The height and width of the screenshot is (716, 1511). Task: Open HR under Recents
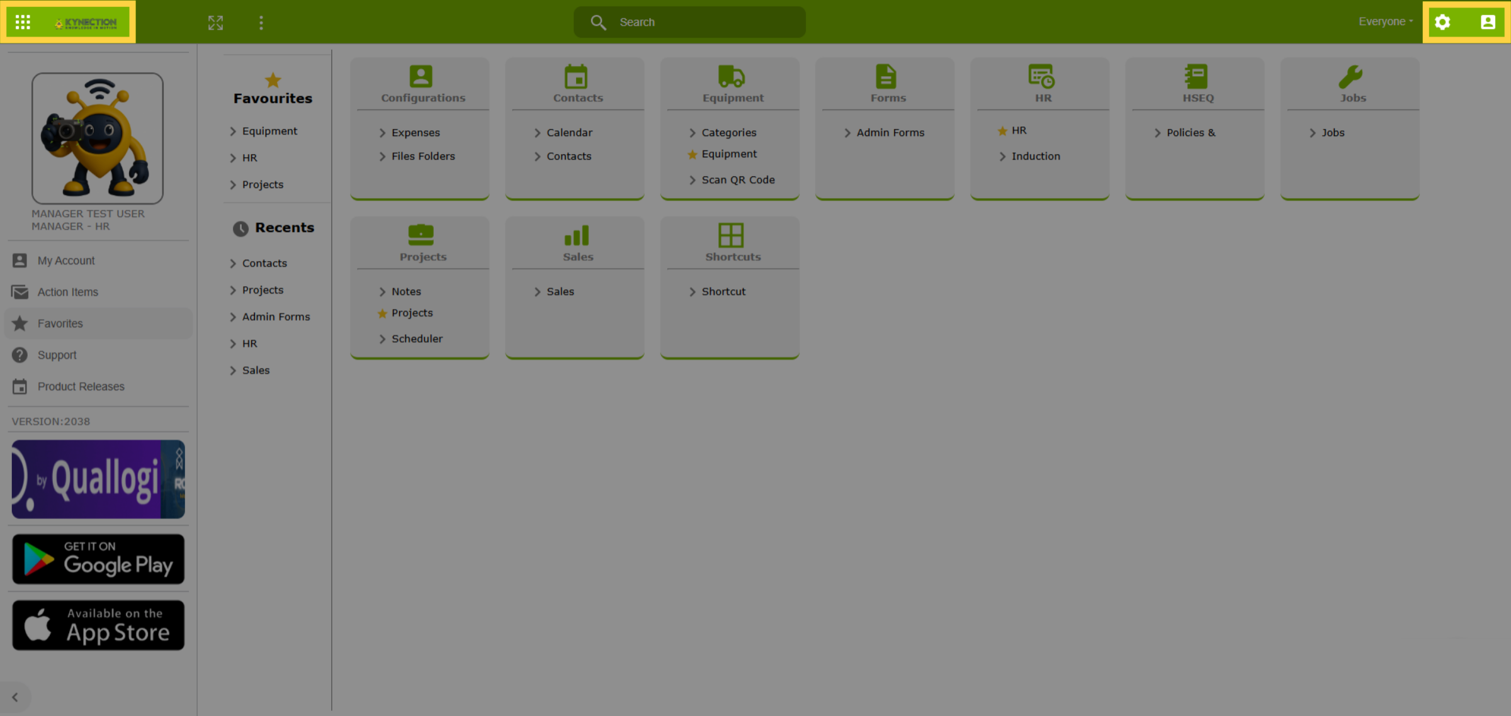coord(249,344)
